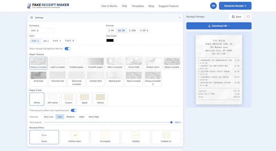Select the $2.99 format option

(121, 31)
